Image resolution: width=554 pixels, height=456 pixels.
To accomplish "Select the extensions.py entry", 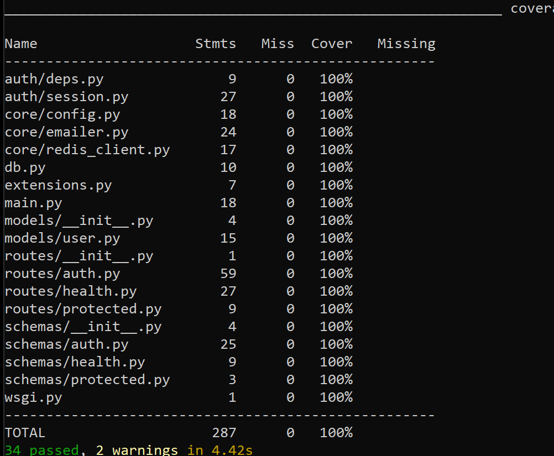I will click(58, 185).
